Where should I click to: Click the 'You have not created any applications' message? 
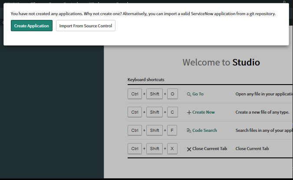(143, 14)
